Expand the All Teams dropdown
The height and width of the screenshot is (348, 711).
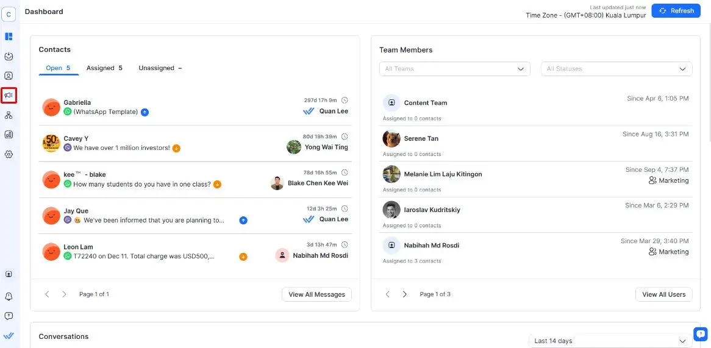[454, 69]
